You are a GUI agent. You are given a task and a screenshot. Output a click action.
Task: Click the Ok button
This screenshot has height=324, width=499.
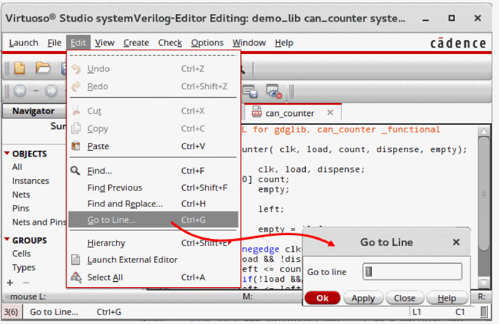pyautogui.click(x=323, y=298)
